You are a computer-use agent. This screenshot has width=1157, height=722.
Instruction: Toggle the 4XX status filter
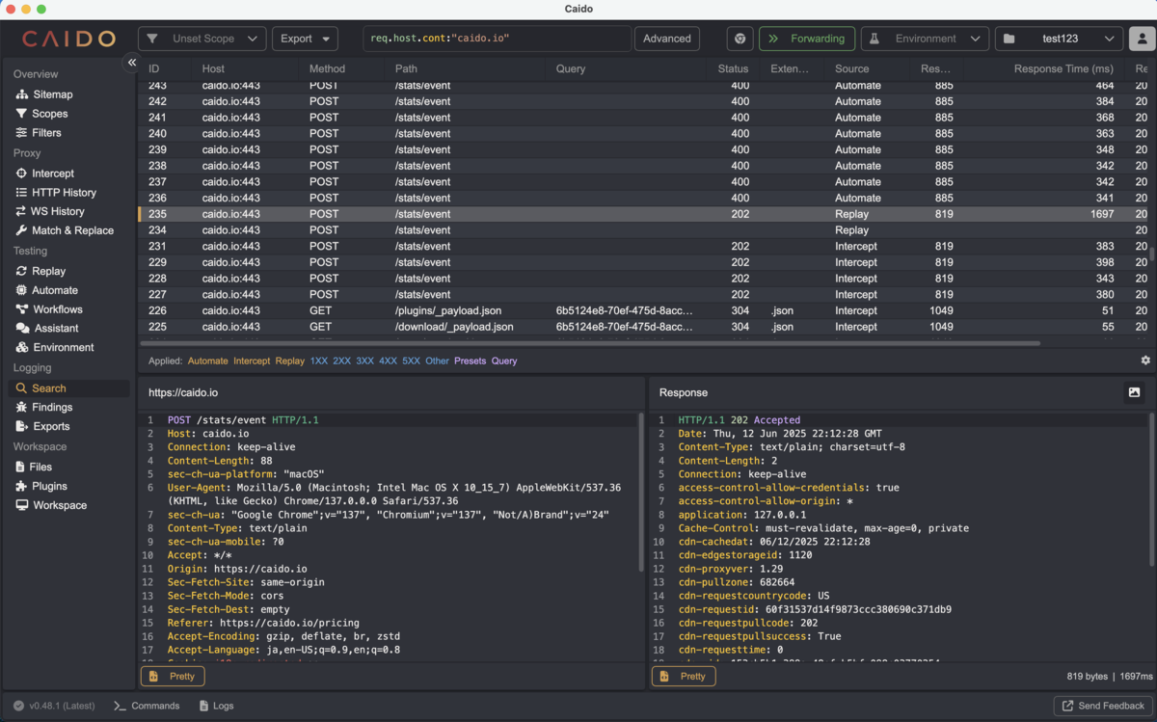(x=388, y=361)
